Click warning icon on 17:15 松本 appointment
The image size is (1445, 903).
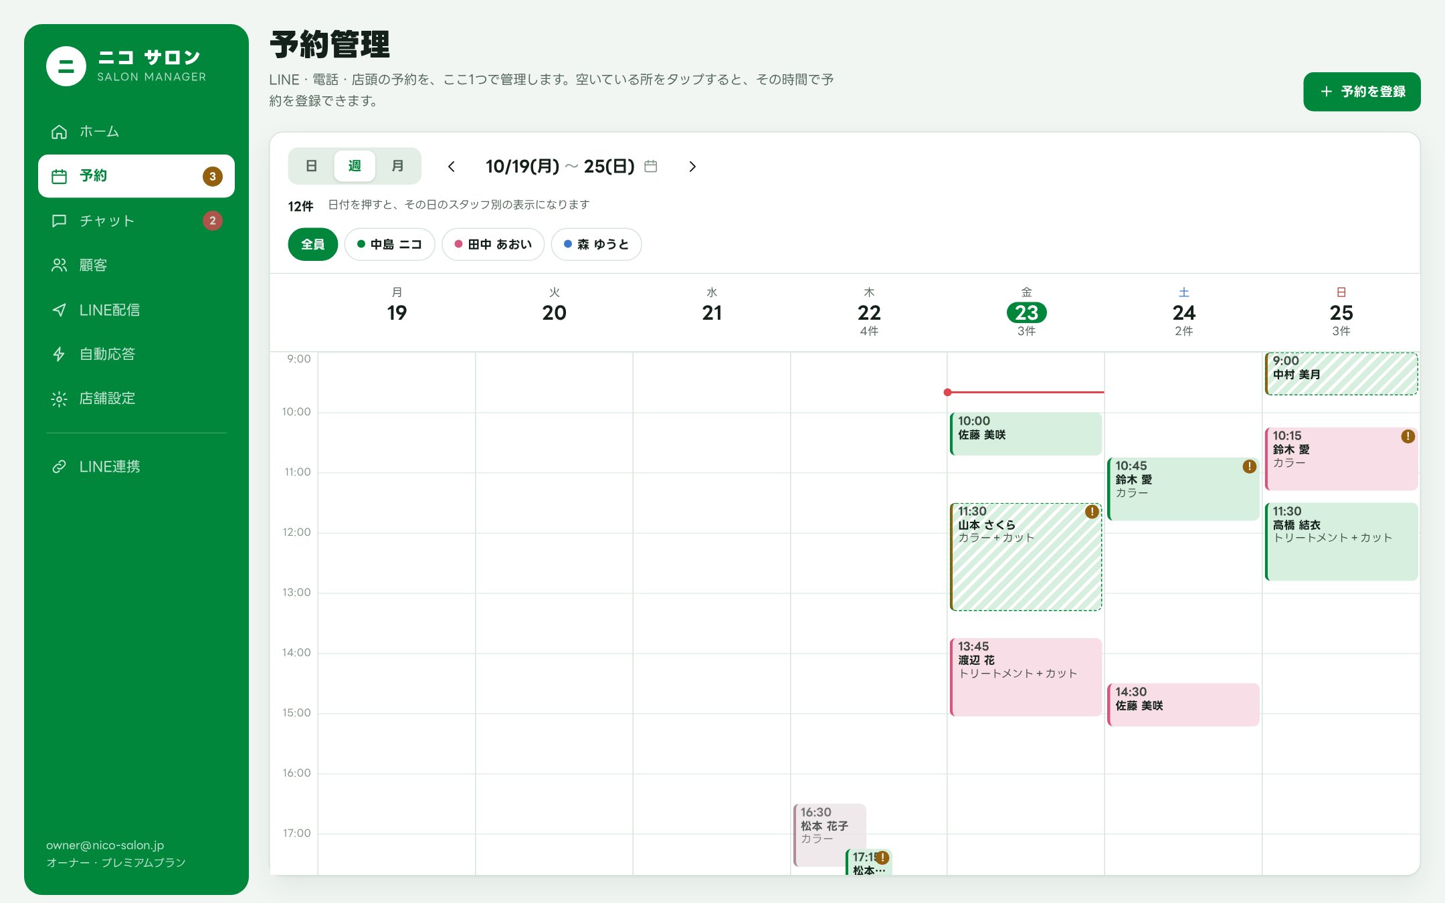pyautogui.click(x=882, y=858)
